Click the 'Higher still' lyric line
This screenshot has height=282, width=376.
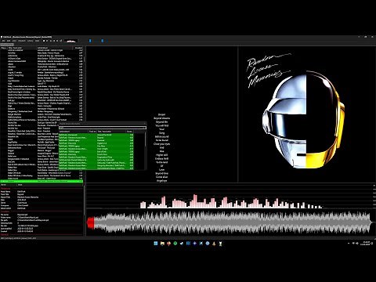tap(161, 155)
